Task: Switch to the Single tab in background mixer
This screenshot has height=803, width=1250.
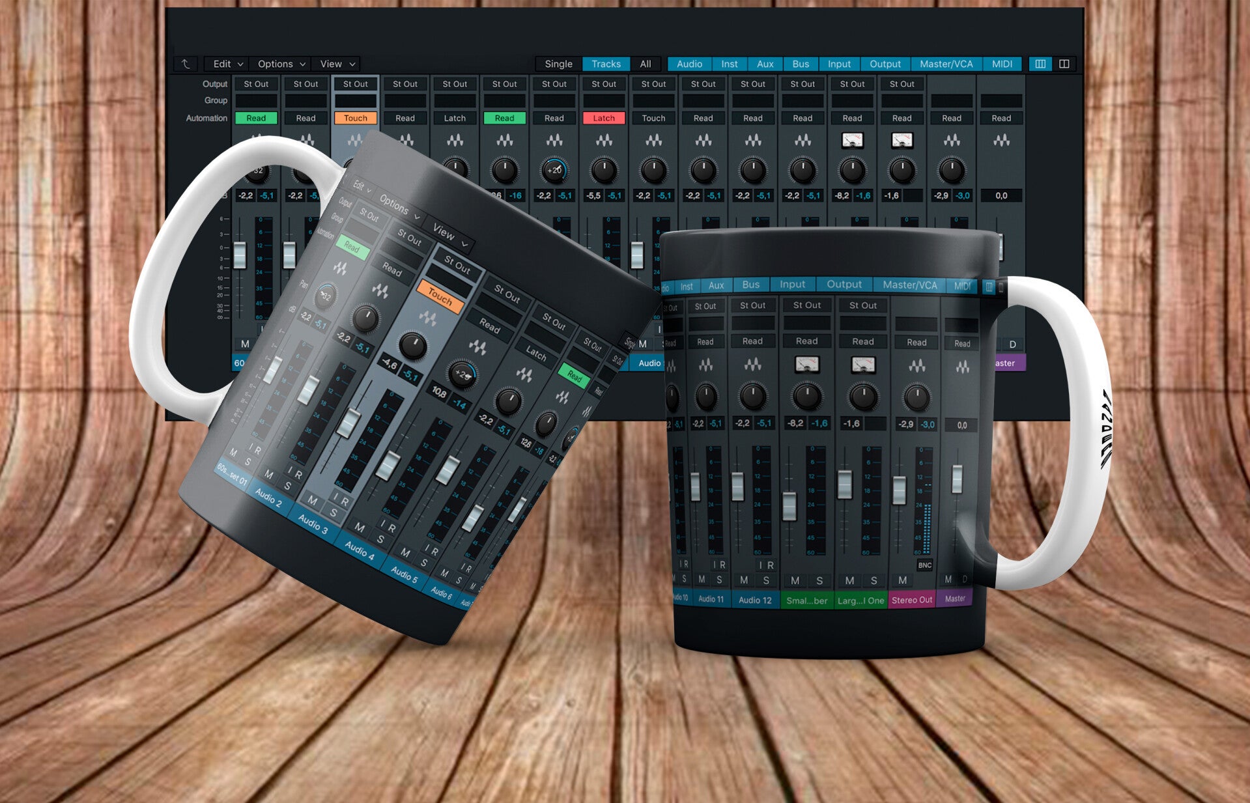Action: pyautogui.click(x=558, y=64)
